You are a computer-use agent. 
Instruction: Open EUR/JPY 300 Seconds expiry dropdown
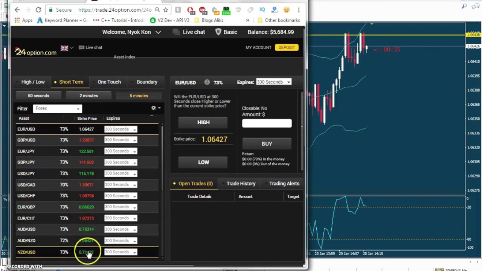click(120, 151)
